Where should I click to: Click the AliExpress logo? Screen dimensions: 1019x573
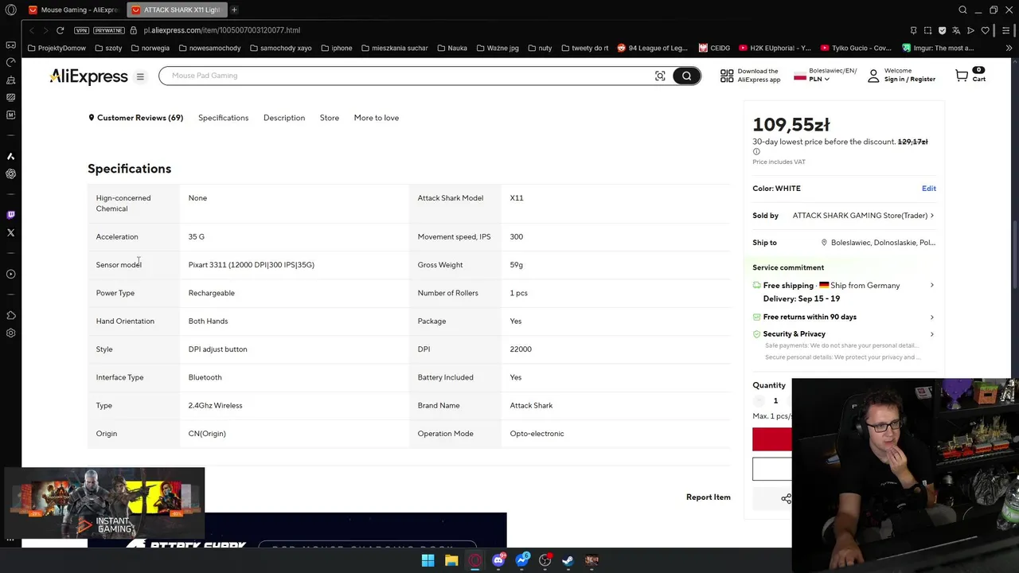pyautogui.click(x=88, y=76)
